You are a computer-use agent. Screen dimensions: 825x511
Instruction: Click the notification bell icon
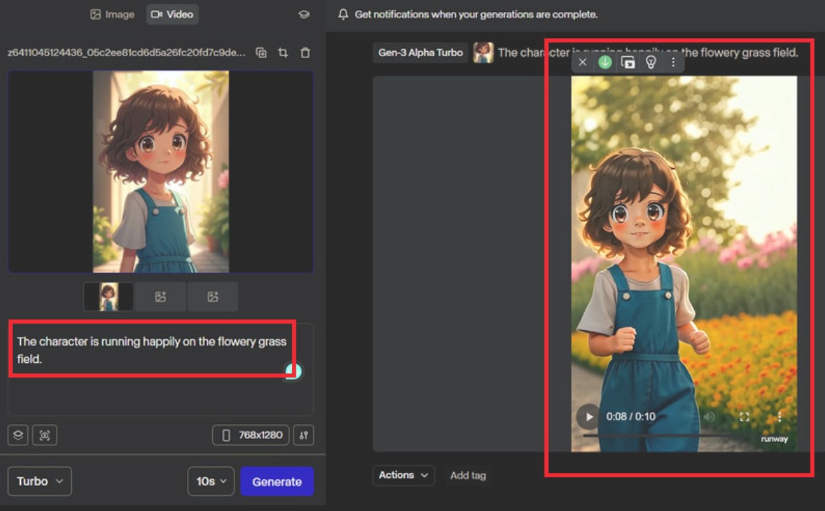click(343, 14)
